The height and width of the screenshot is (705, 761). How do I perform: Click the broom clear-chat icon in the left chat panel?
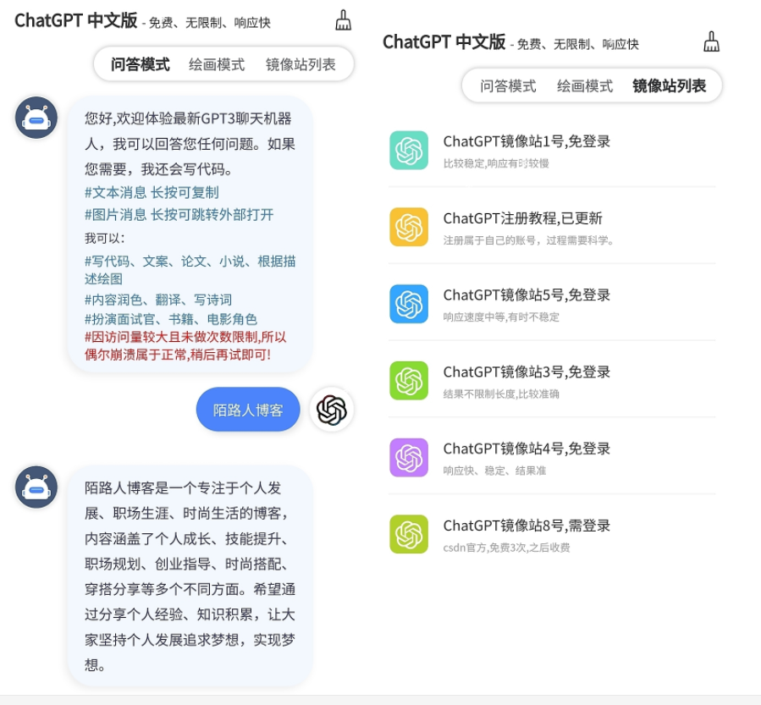343,19
